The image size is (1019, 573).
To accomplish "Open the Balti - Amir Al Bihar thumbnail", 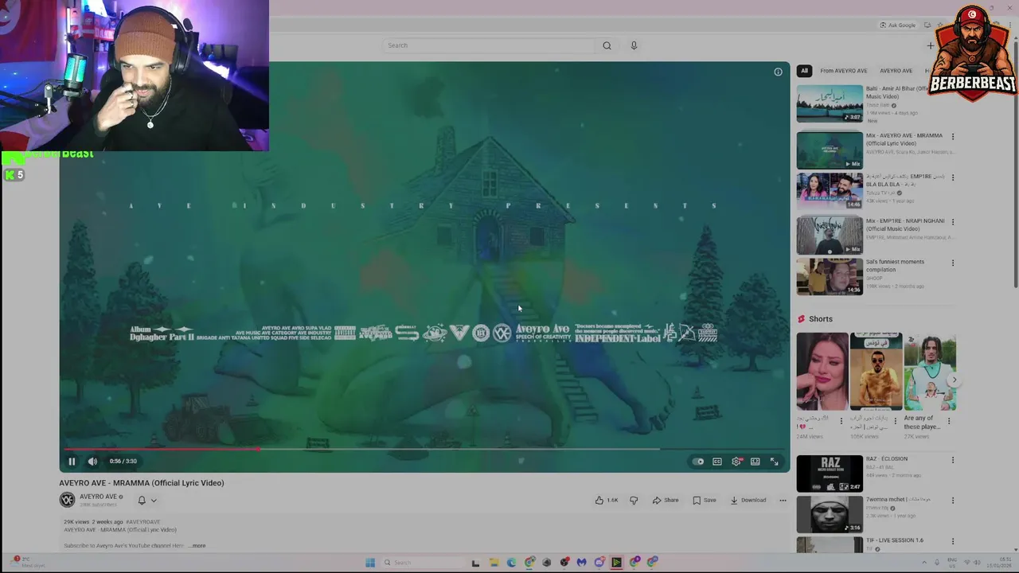I will (x=830, y=103).
